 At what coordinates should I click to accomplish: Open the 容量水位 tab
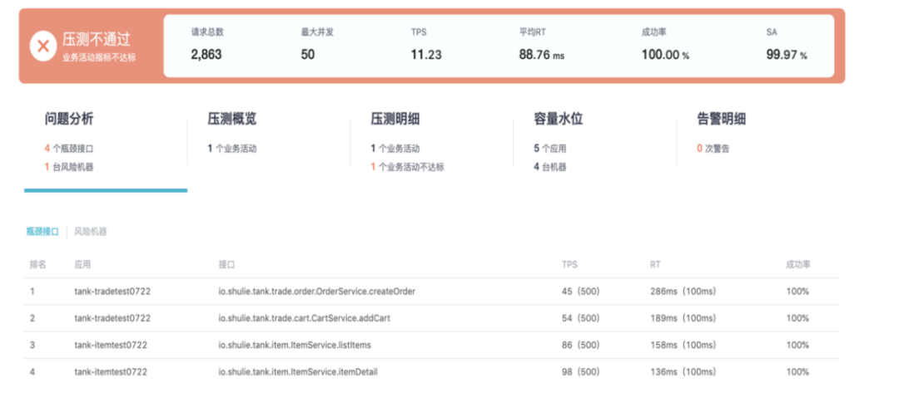point(558,119)
